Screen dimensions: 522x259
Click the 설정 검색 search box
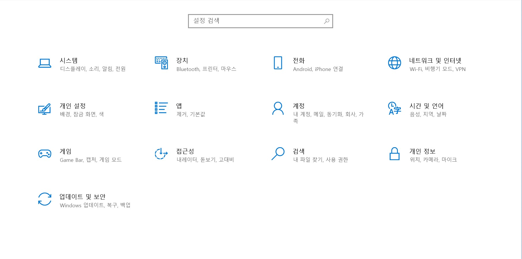(x=260, y=21)
